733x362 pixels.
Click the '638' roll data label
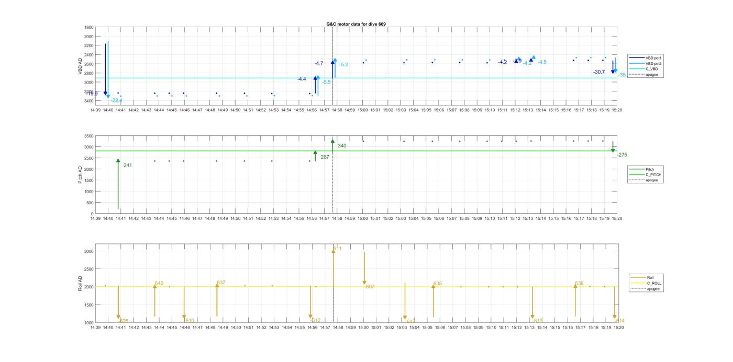[579, 284]
